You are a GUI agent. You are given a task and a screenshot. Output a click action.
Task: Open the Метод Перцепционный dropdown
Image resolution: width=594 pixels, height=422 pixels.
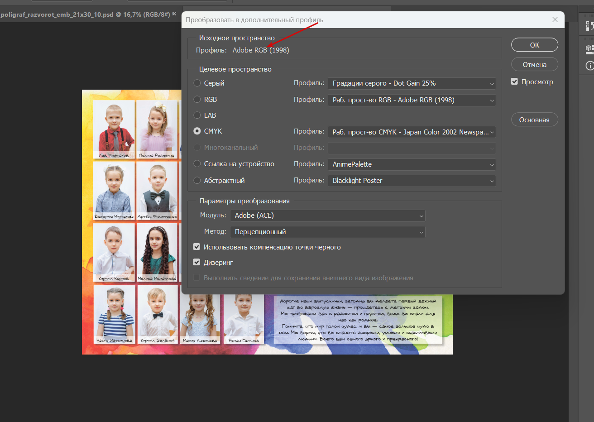point(327,232)
